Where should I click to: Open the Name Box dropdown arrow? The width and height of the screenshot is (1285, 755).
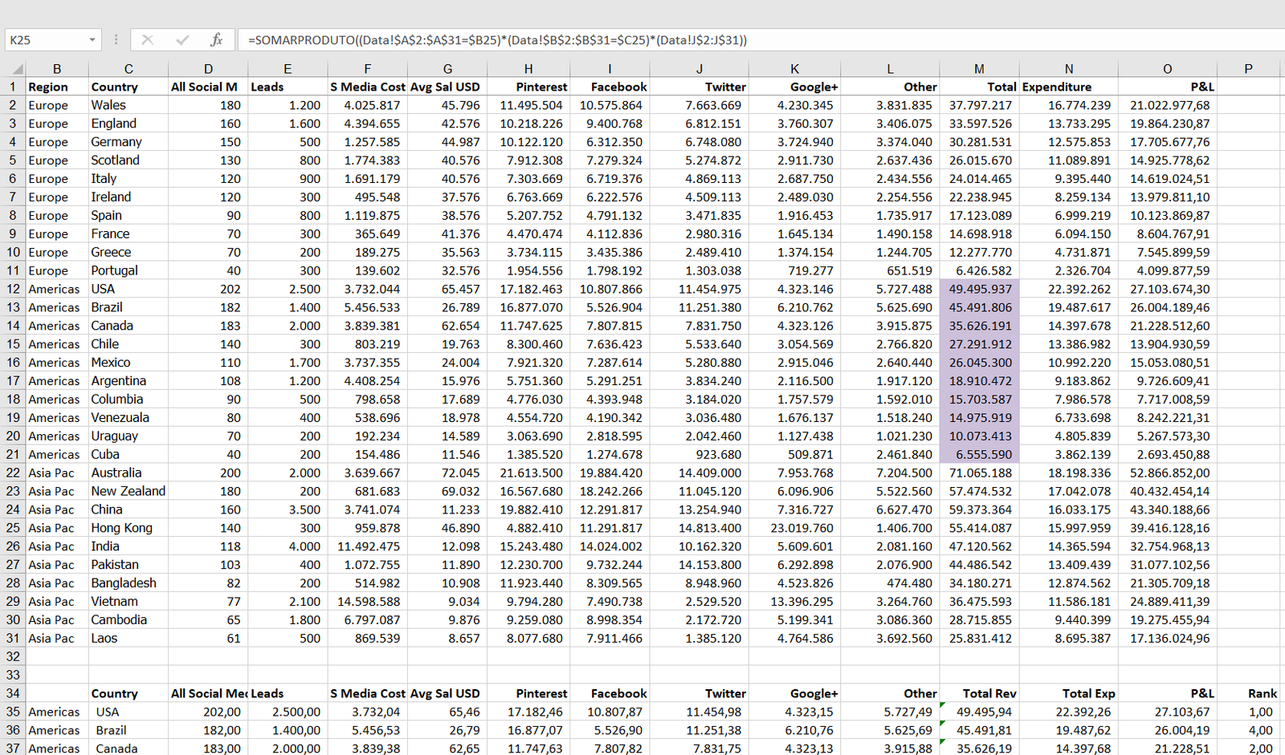92,39
